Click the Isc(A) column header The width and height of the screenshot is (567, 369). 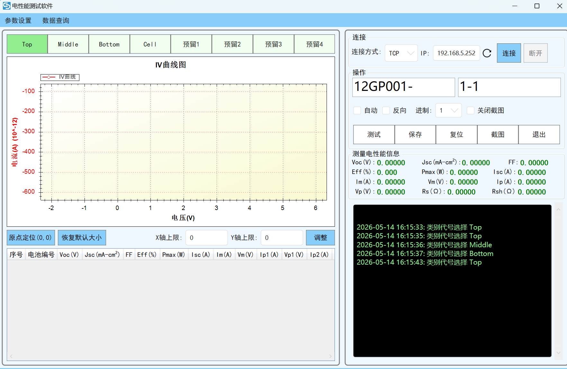[x=201, y=255]
